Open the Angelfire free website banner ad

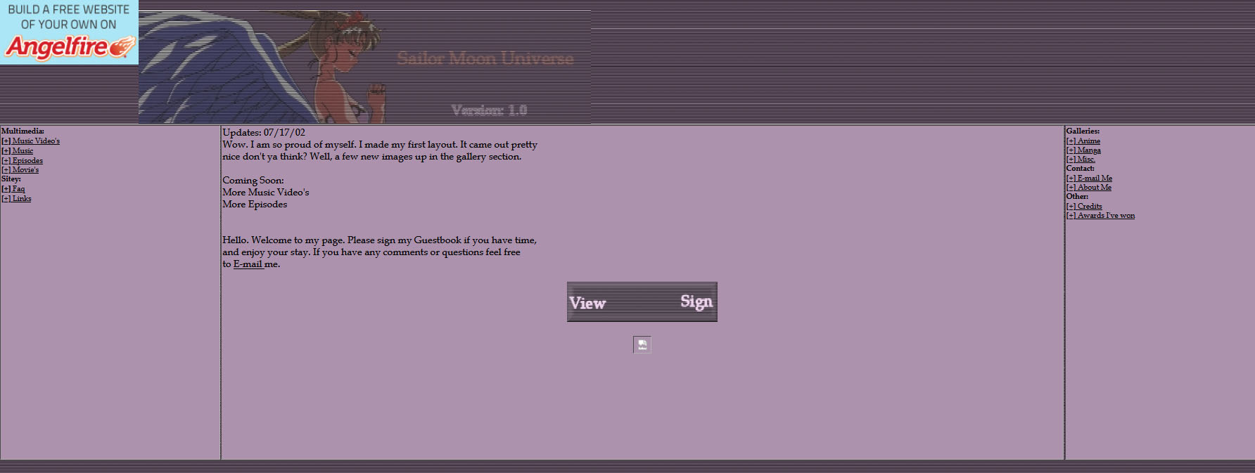click(x=69, y=32)
